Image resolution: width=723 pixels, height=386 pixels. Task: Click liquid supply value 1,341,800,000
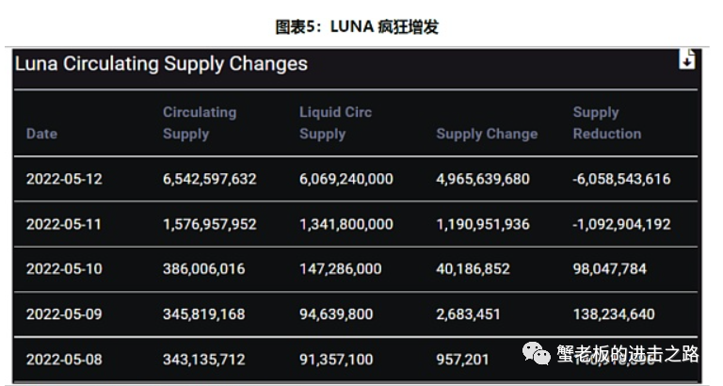[346, 224]
